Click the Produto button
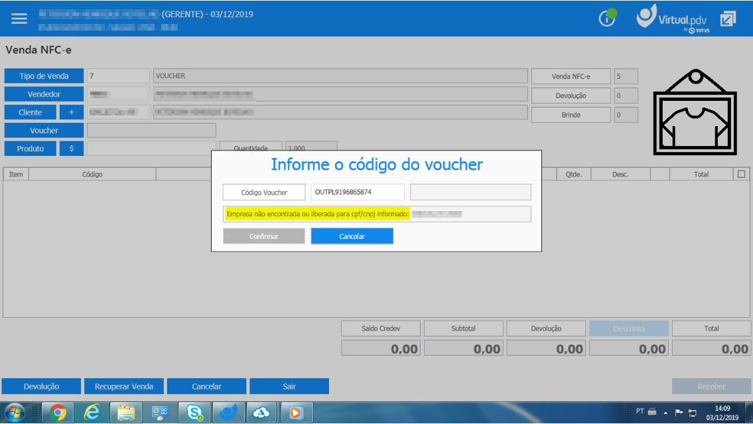 pyautogui.click(x=31, y=149)
